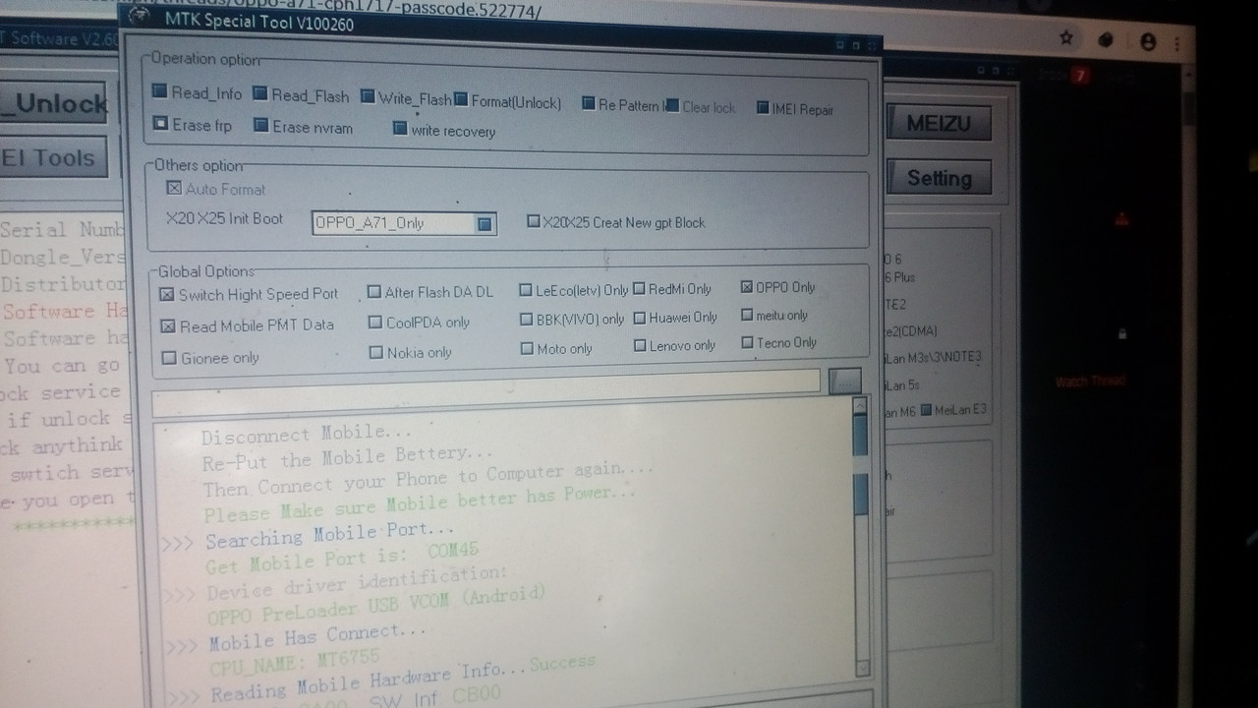Select the Erase frp option
The image size is (1258, 708).
(x=160, y=124)
